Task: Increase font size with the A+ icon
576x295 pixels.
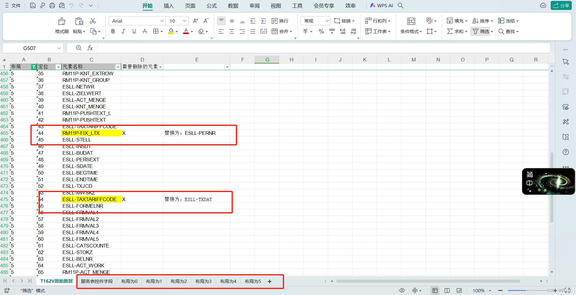Action: pyautogui.click(x=196, y=21)
